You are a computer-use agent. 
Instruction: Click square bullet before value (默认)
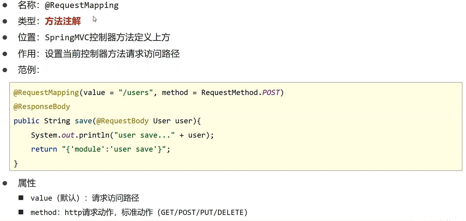click(x=21, y=198)
